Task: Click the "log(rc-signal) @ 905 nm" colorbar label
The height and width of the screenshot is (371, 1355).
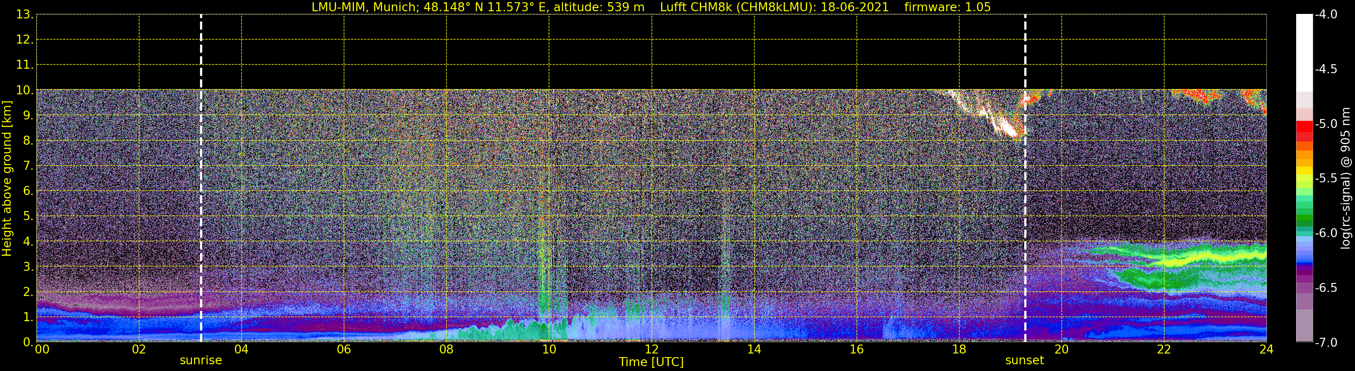Action: (1346, 178)
